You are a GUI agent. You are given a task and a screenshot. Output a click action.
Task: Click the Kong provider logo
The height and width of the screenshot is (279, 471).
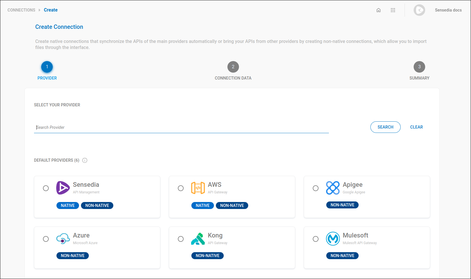pyautogui.click(x=198, y=239)
